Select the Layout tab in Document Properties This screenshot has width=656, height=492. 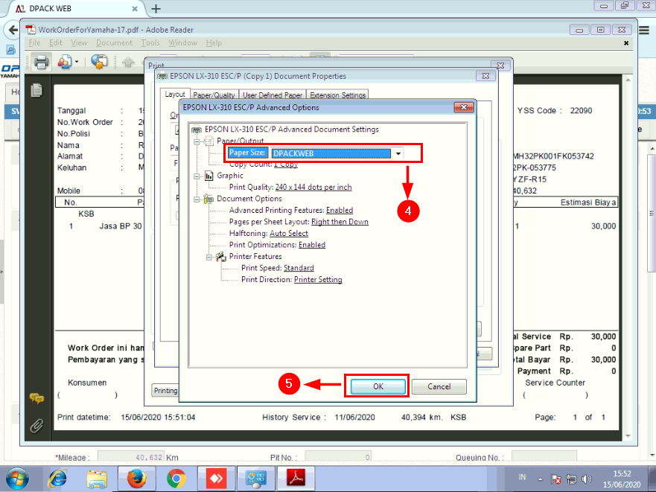pyautogui.click(x=175, y=95)
